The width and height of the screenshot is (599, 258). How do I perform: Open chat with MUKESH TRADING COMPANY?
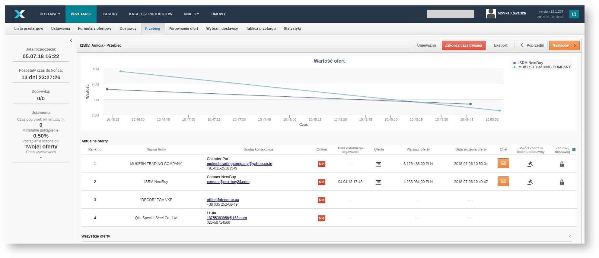[503, 163]
